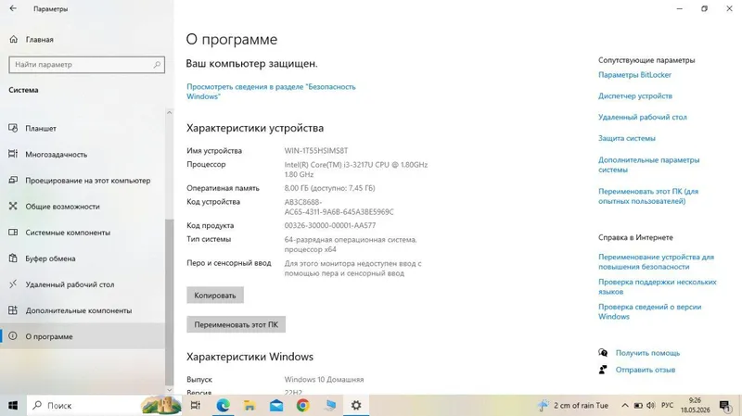Open the Безопасность Windows details link
Screen dimensions: 742x416
click(271, 91)
